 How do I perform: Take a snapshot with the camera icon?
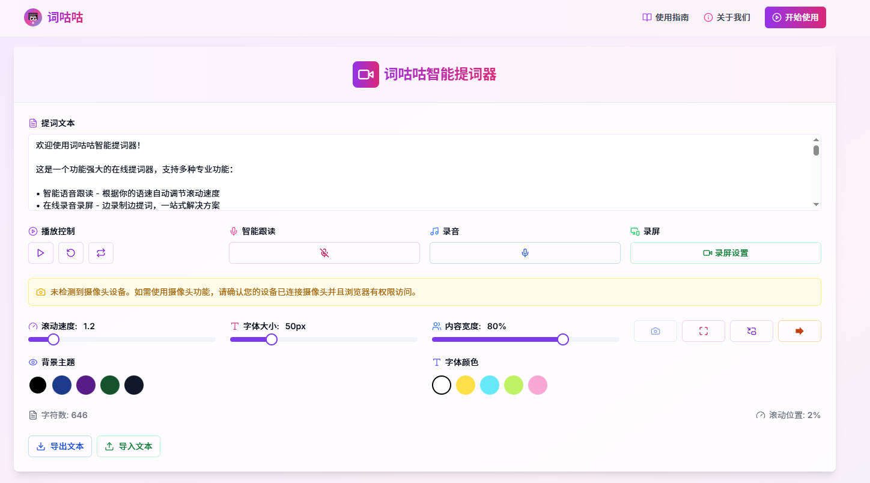656,330
